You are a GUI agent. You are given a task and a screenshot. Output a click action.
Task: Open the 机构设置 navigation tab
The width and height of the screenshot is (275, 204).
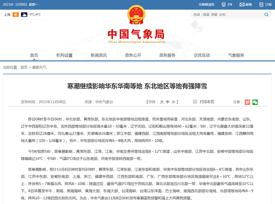64,55
